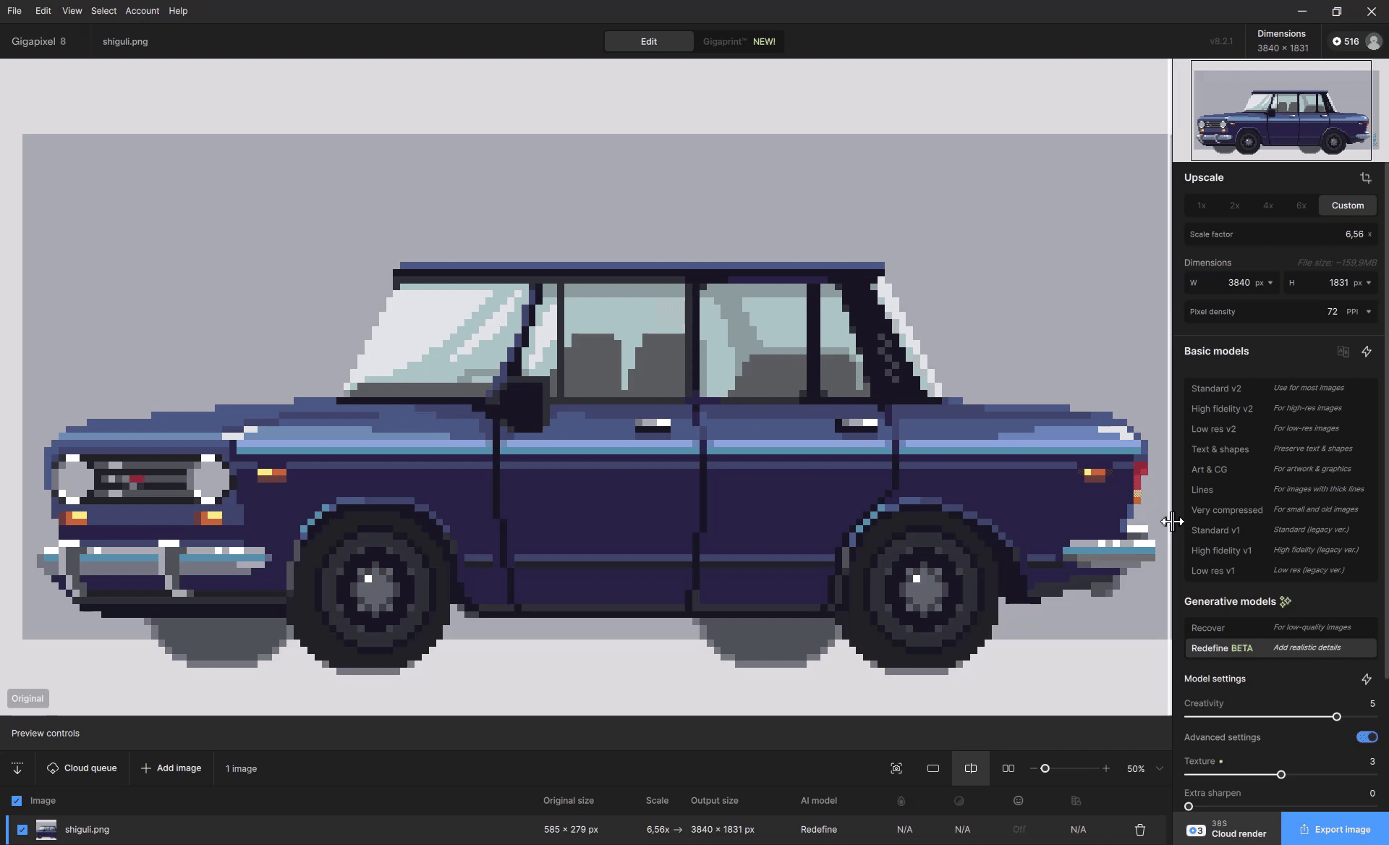The image size is (1389, 845).
Task: Click the capture preview snapshot icon
Action: (896, 768)
